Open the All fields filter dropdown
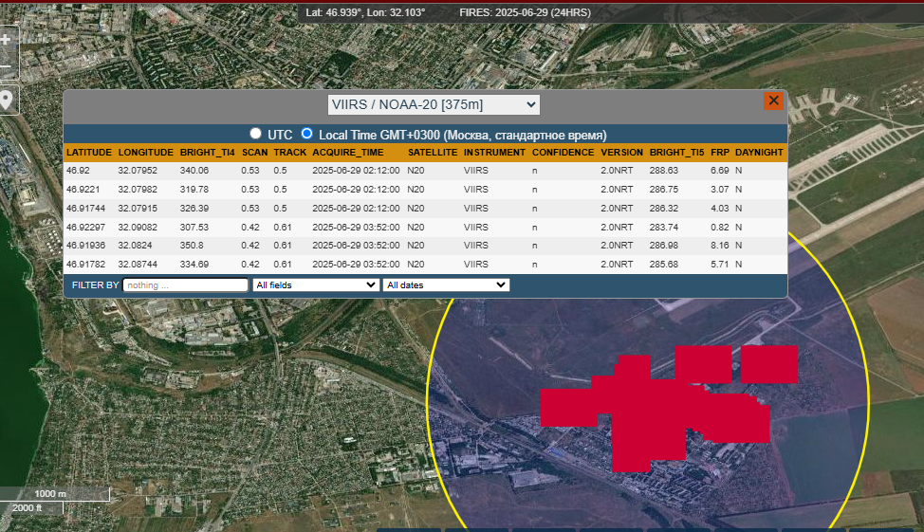The height and width of the screenshot is (532, 924). [316, 285]
